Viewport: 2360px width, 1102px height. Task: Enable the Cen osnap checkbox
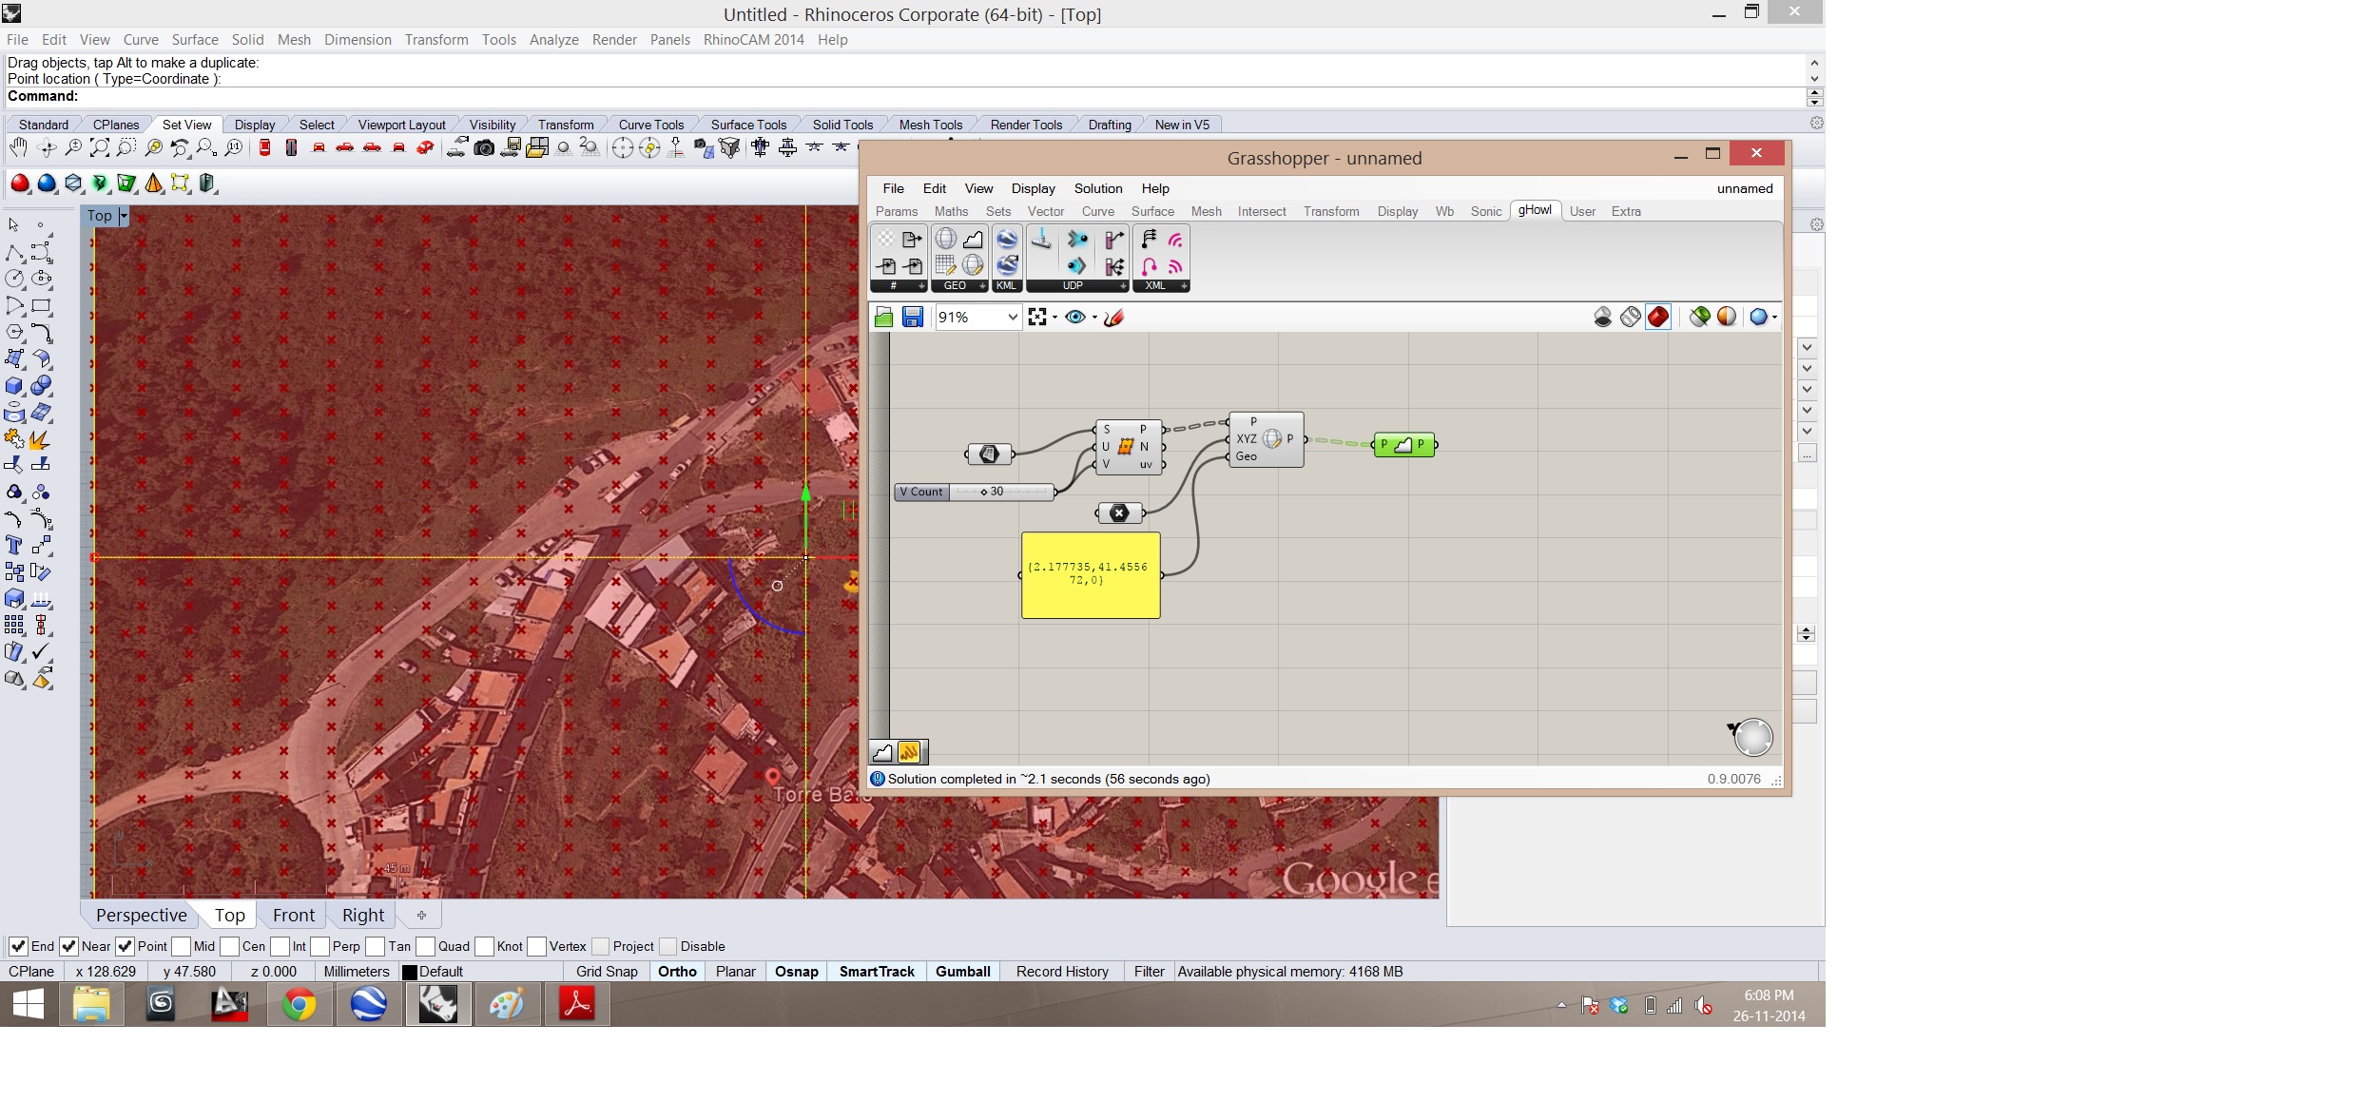[x=229, y=946]
